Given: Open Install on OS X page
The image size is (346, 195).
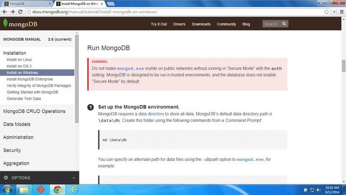Looking at the screenshot, I should pos(19,66).
